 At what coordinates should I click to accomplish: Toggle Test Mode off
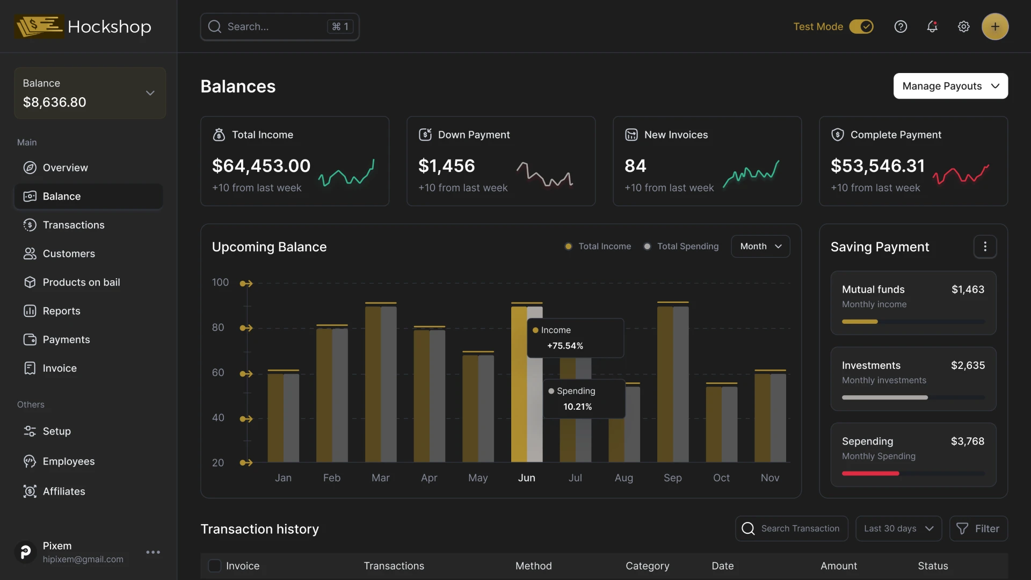[x=861, y=26]
